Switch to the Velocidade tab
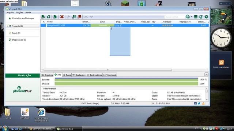Image resolution: width=234 pixels, height=131 pixels. coord(110,75)
